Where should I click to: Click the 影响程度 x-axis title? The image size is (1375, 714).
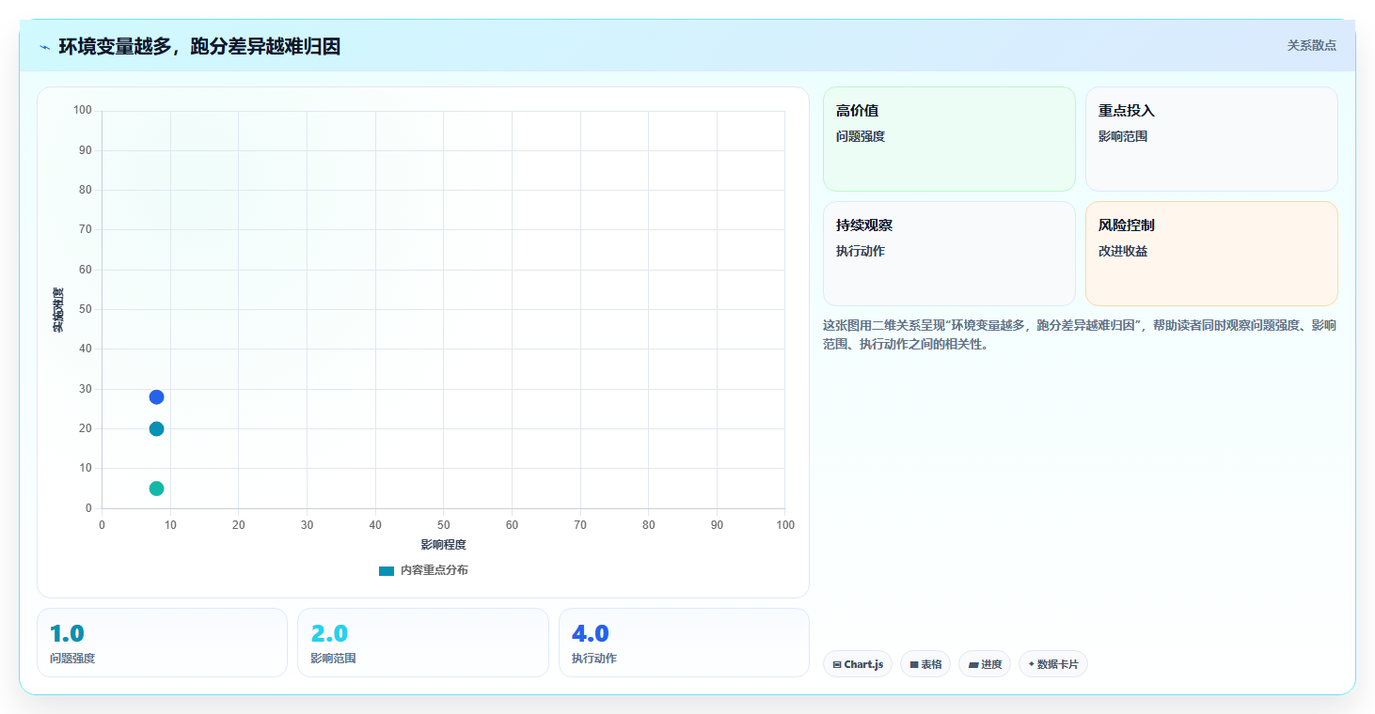pyautogui.click(x=444, y=545)
